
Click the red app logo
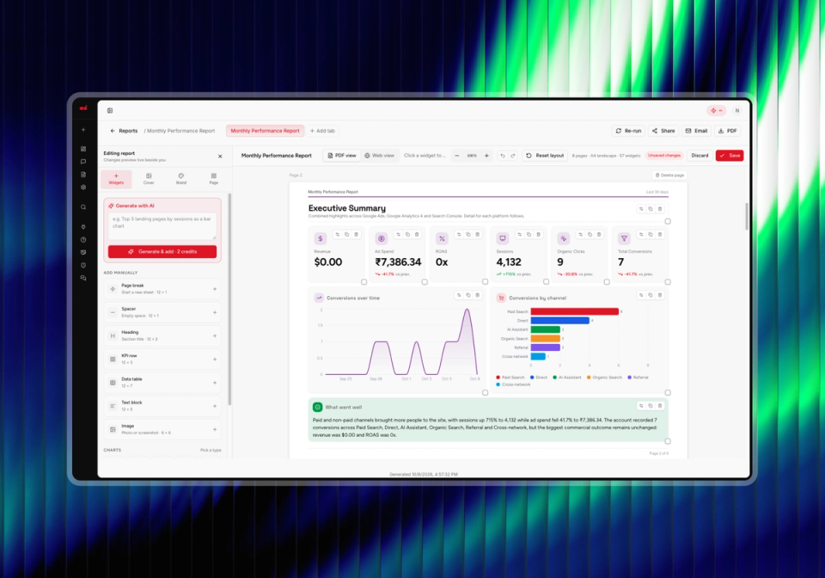[x=83, y=108]
